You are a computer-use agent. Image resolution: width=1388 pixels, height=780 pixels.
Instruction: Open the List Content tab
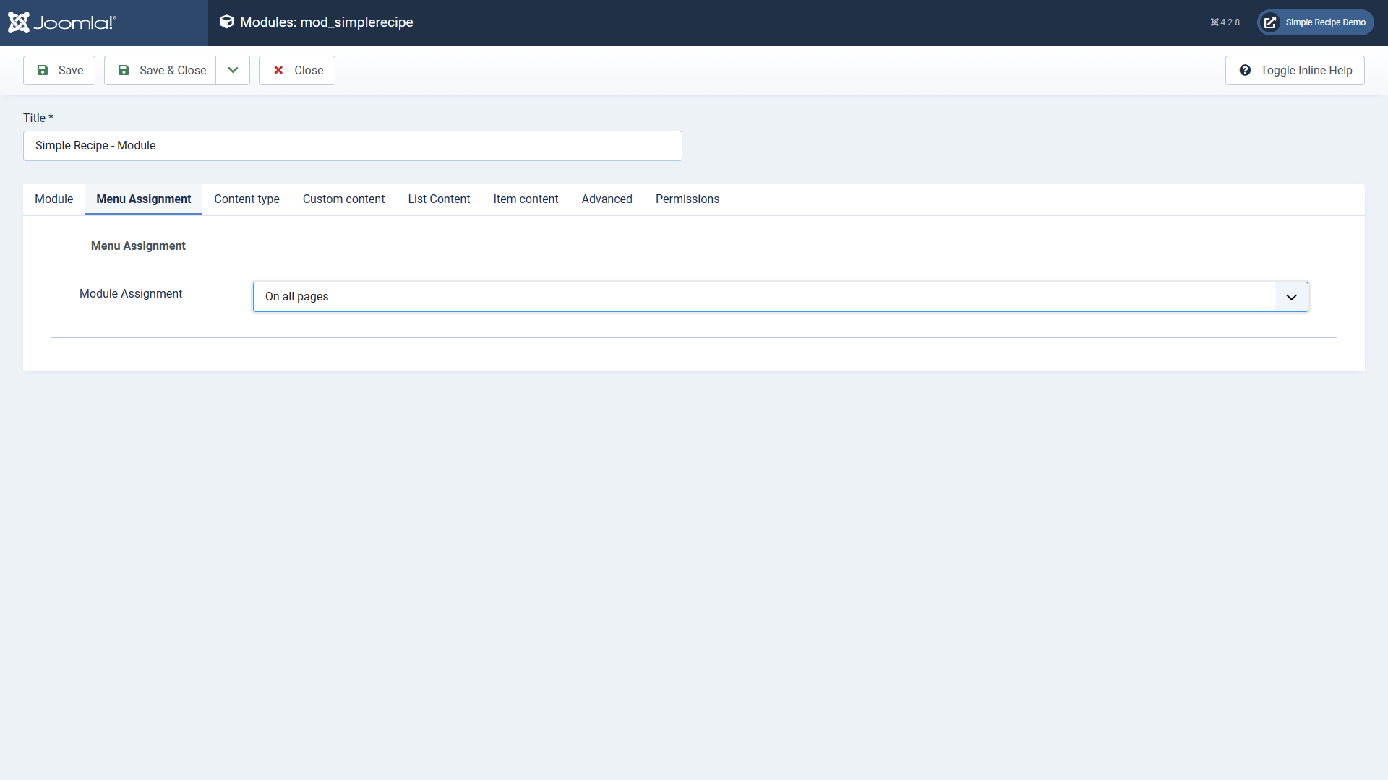[x=439, y=199]
